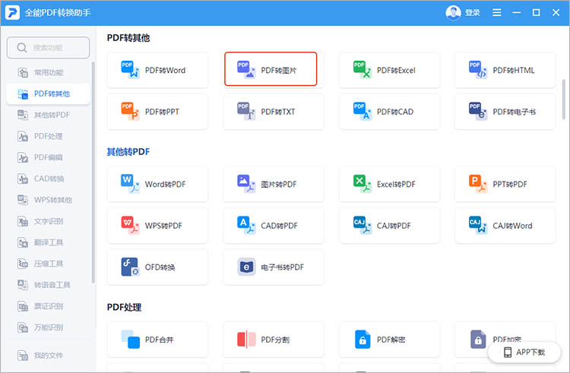The height and width of the screenshot is (373, 570).
Task: Open the PDF转CAD tool
Action: (x=389, y=112)
